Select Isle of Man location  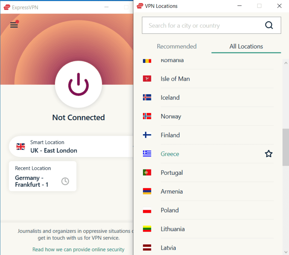(x=208, y=79)
